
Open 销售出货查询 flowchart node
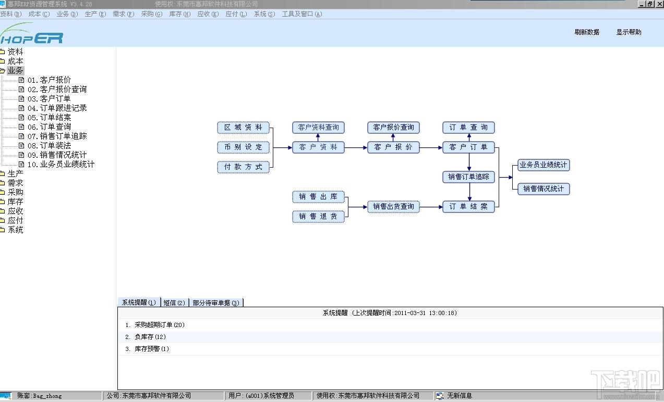[394, 207]
